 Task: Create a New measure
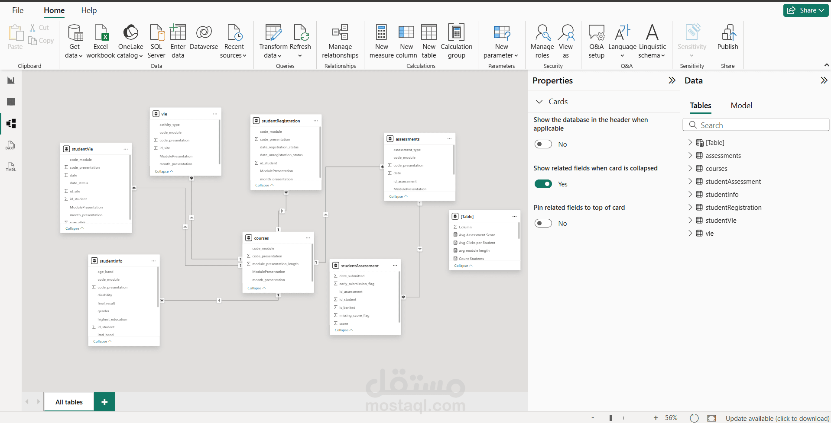(381, 42)
